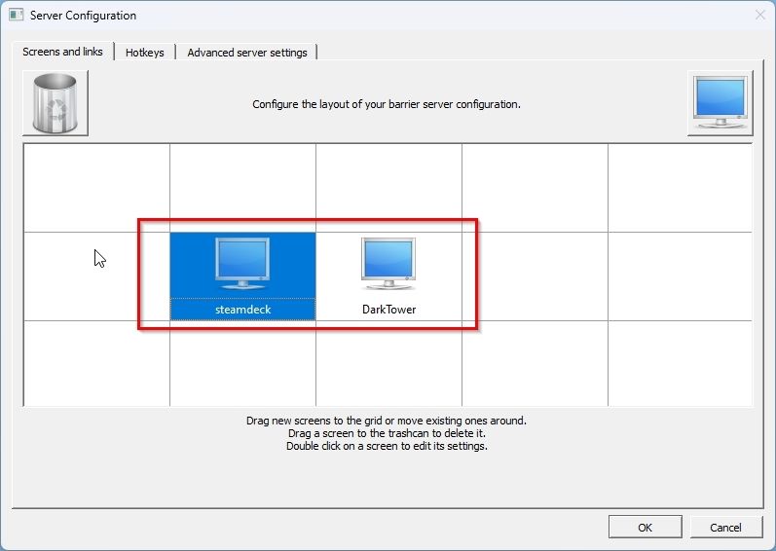
Task: Click the steamdeck label text
Action: coord(243,310)
